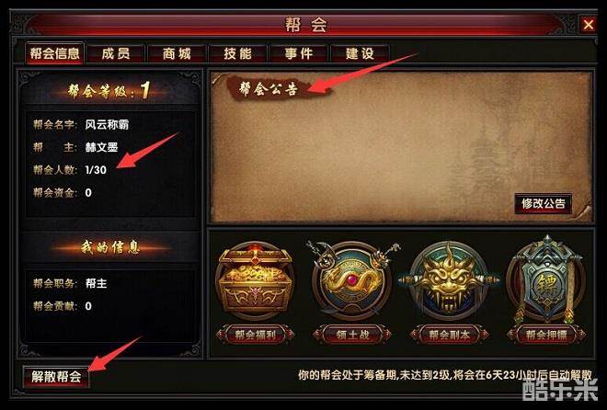Screen dimensions: 607x410
Task: Close the 帮会 window
Action: 589,25
